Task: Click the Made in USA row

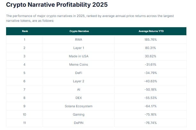Action: coord(96,56)
